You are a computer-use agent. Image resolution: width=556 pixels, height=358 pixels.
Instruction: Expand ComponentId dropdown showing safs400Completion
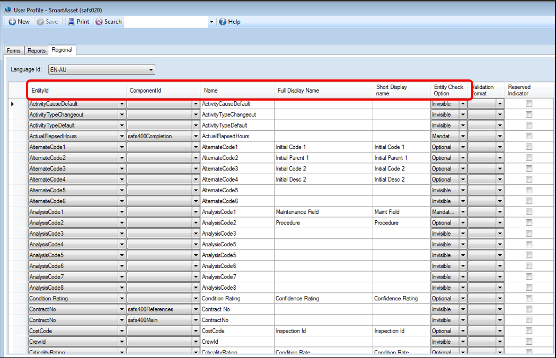coord(196,137)
